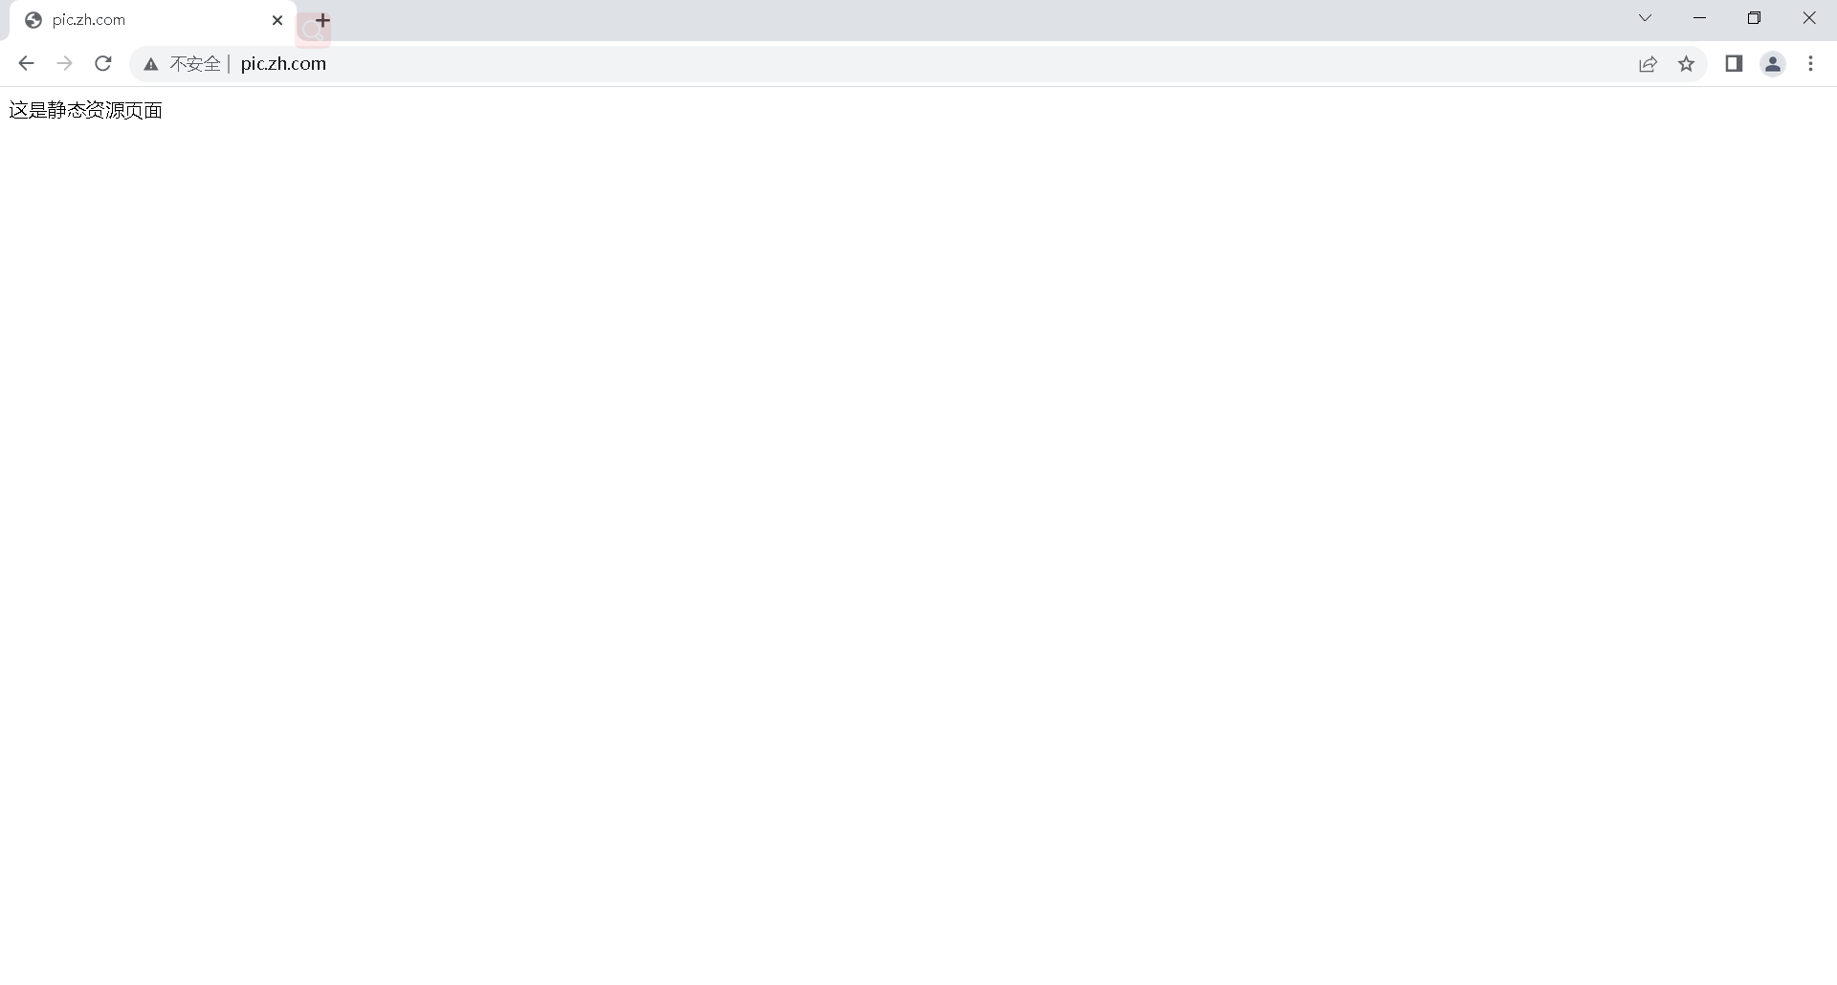This screenshot has height=985, width=1837.
Task: Open a new tab with plus button
Action: pyautogui.click(x=323, y=20)
